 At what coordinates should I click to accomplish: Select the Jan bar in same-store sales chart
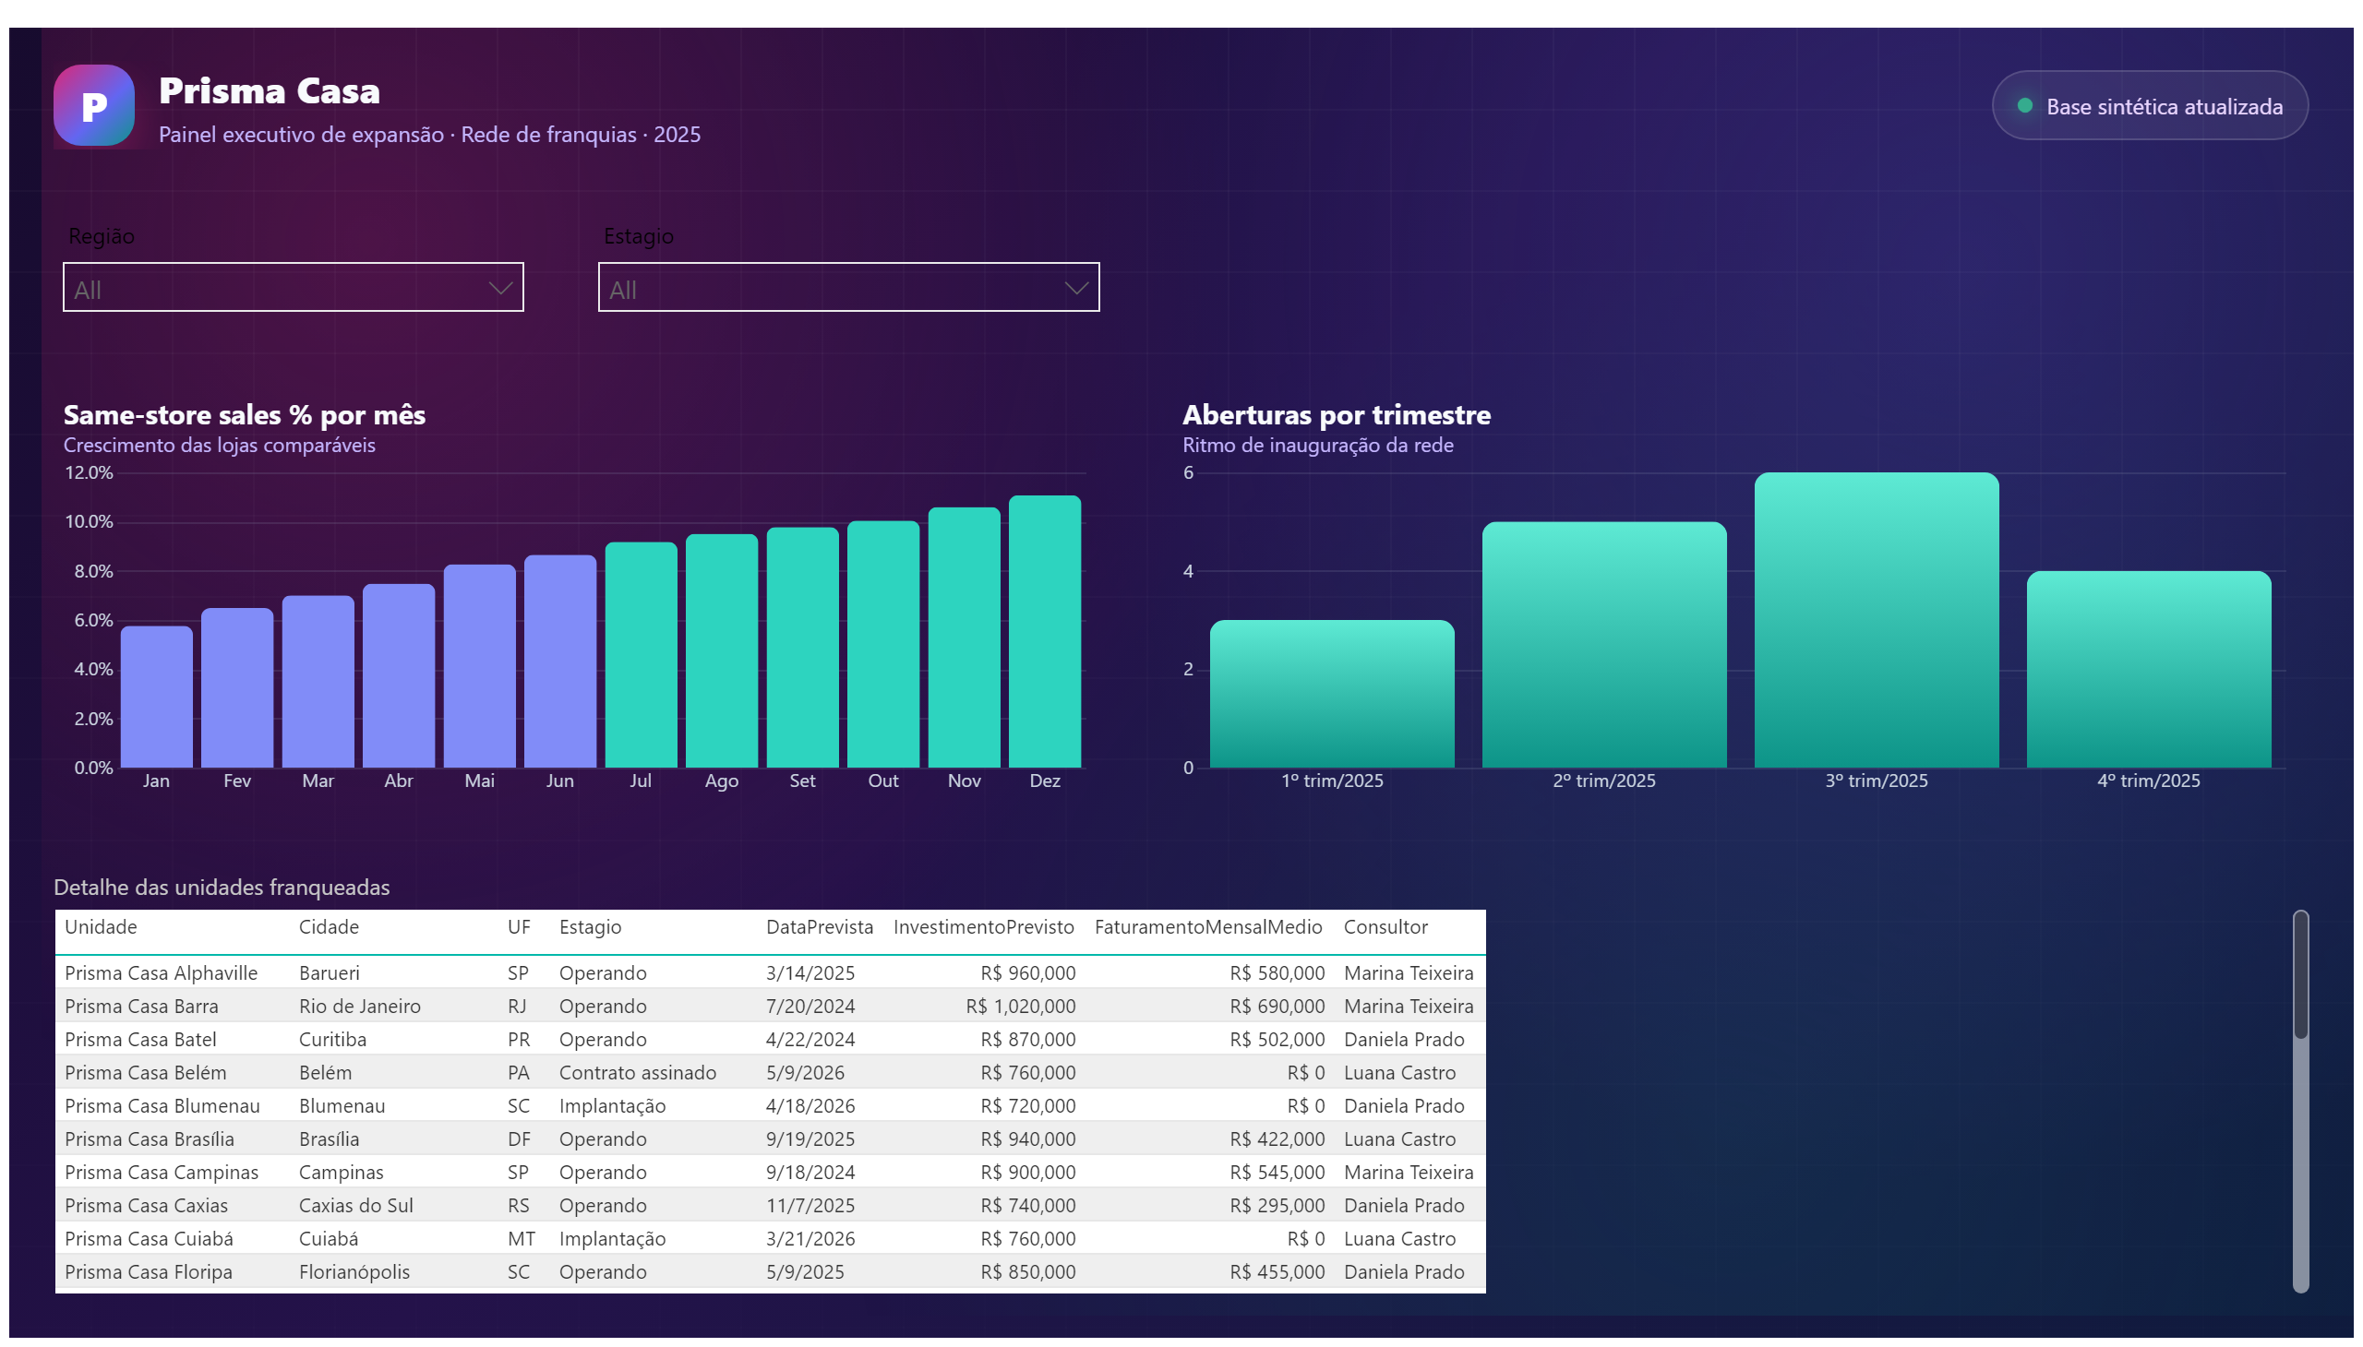[156, 697]
